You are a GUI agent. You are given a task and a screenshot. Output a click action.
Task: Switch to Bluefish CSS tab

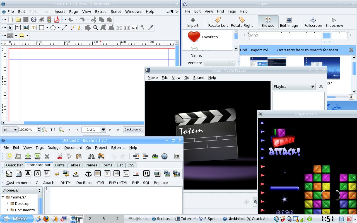131,165
